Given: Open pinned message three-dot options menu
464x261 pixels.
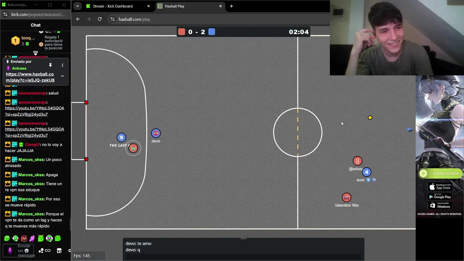Looking at the screenshot, I should pos(62,65).
